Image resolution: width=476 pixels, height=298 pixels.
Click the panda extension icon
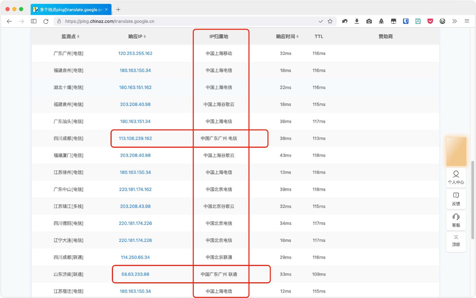(442, 21)
